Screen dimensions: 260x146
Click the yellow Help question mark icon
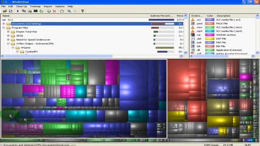(82, 11)
